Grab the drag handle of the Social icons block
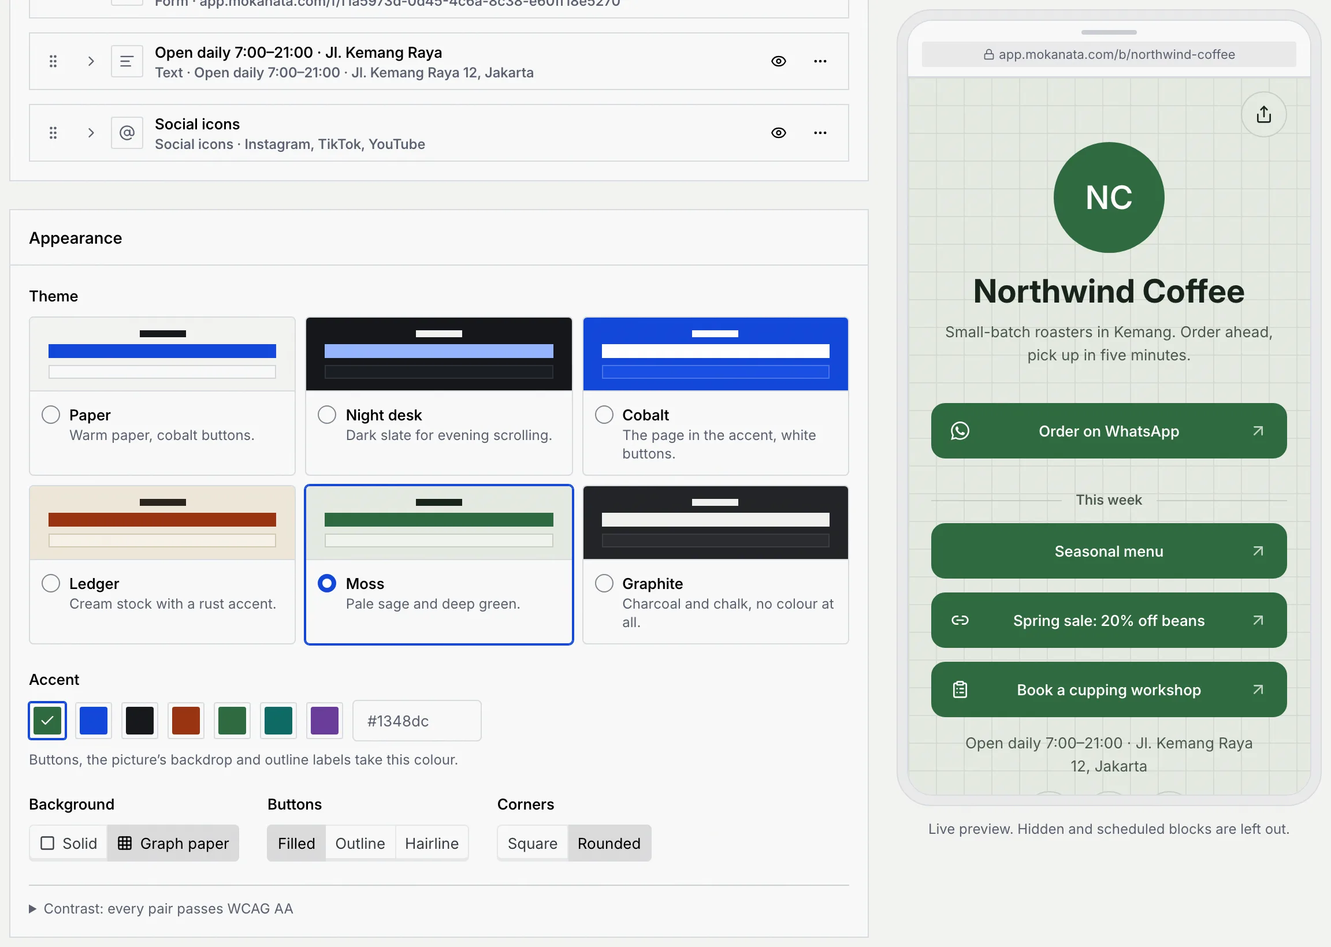Image resolution: width=1331 pixels, height=947 pixels. pos(53,133)
